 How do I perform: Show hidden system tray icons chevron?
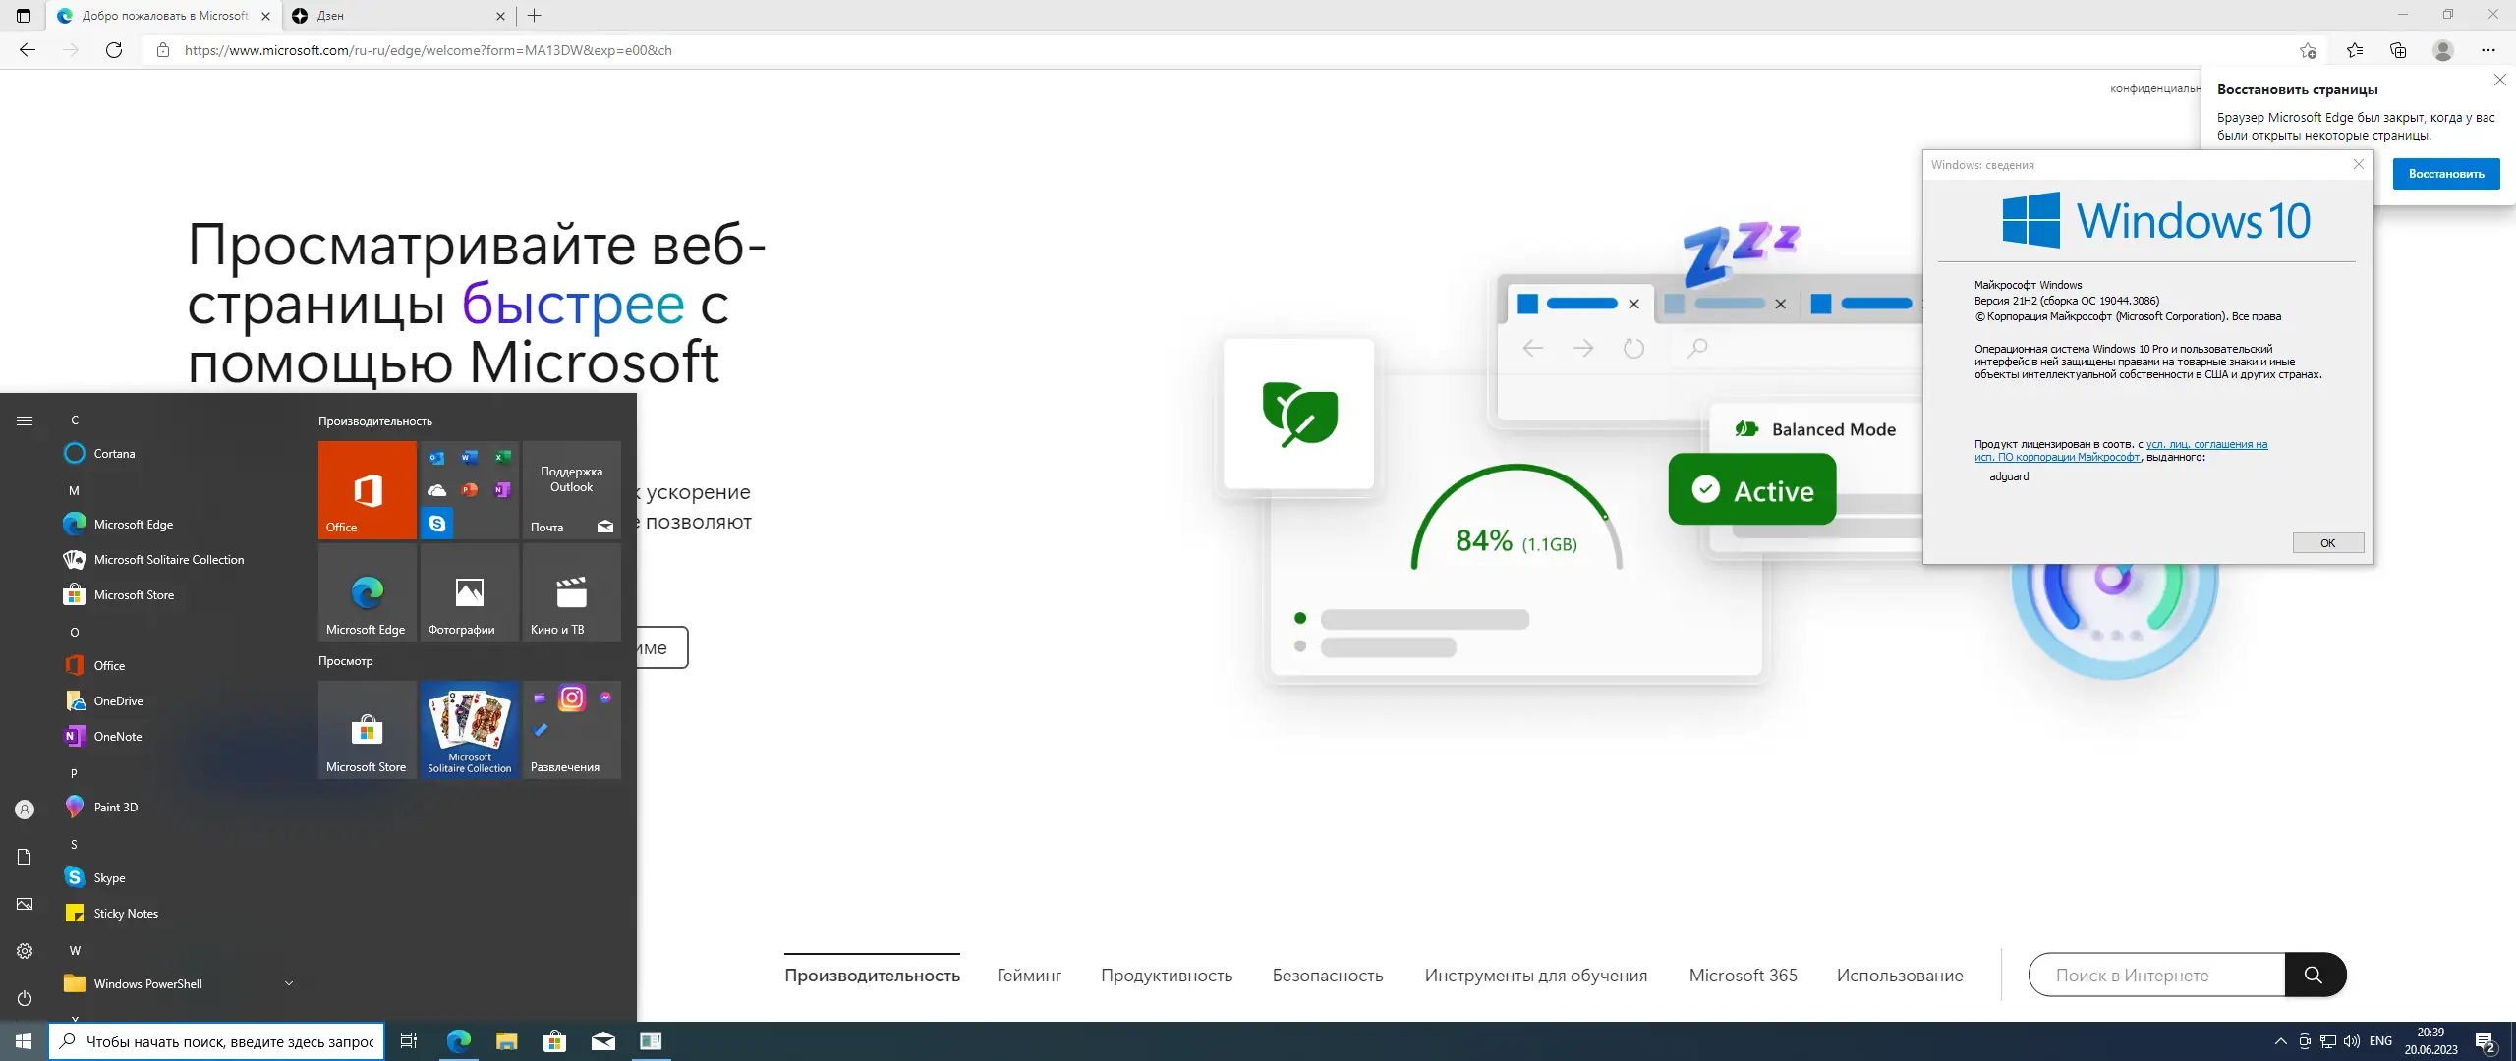2280,1041
